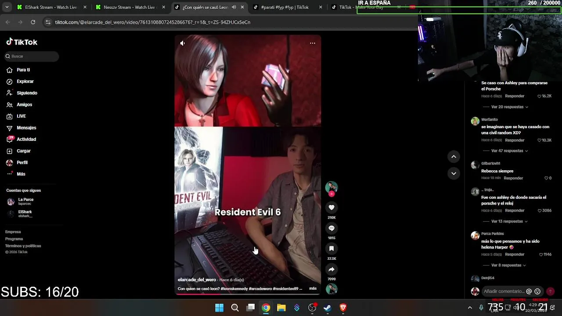This screenshot has width=562, height=316.
Task: Open the Empresa footer link
Action: pyautogui.click(x=13, y=232)
